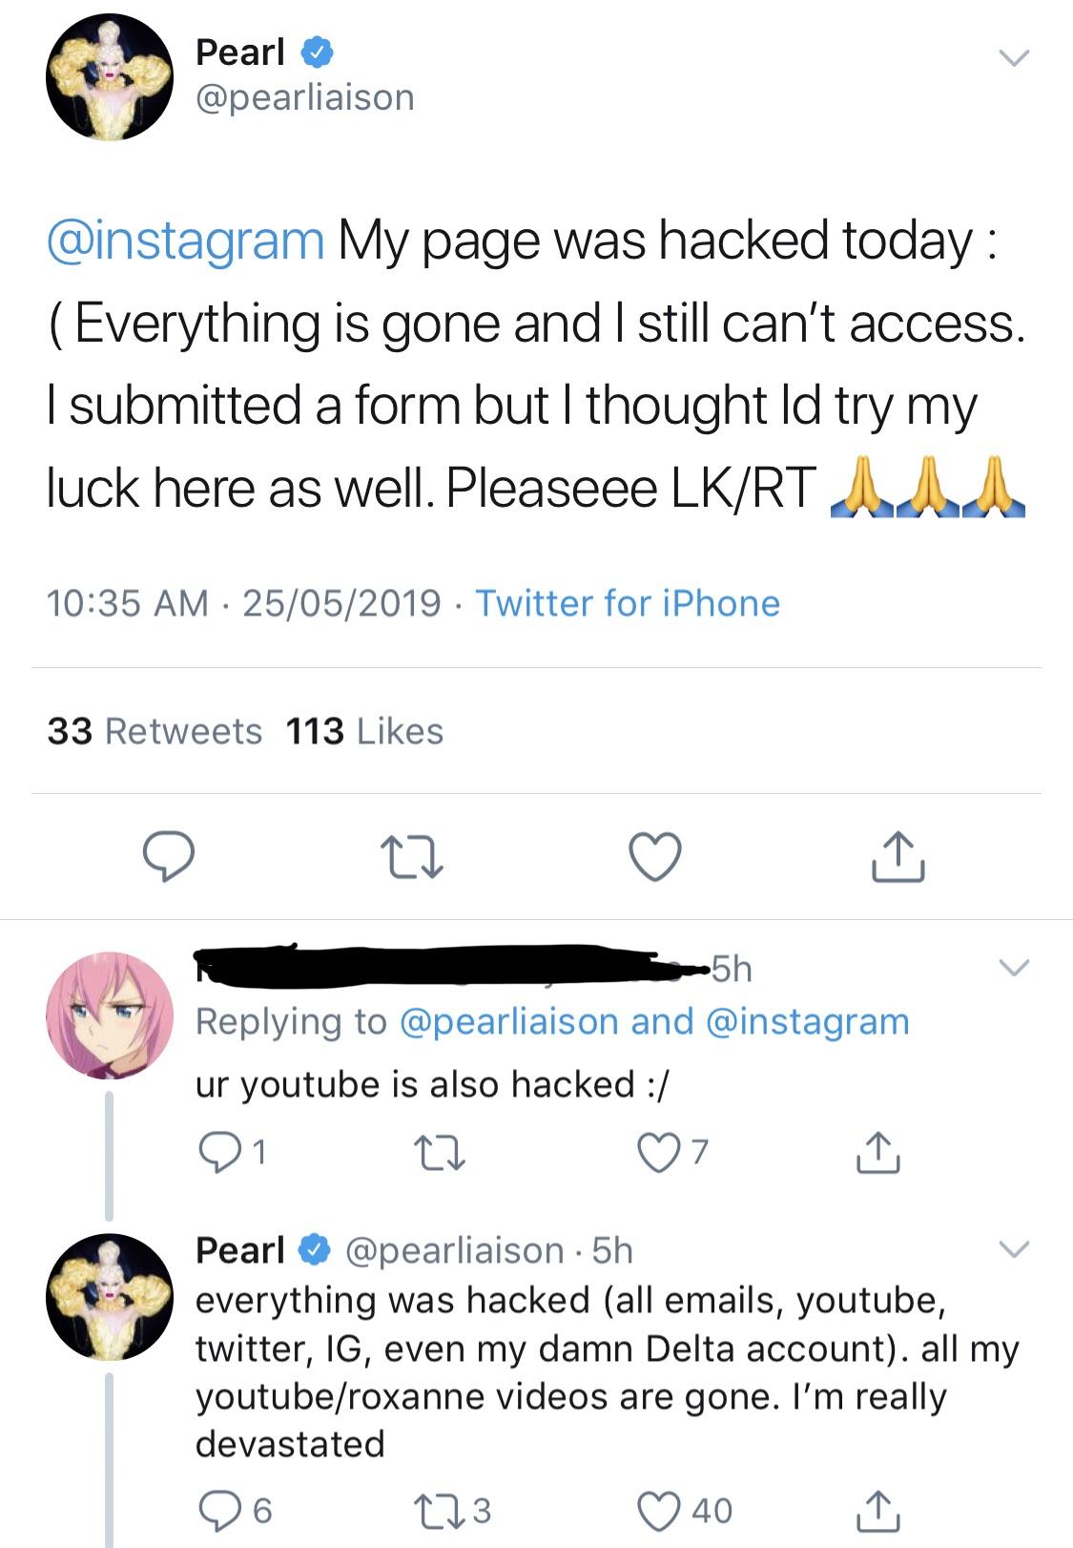Click the verified badge on Pearl's reply
This screenshot has width=1073, height=1548.
pos(312,1249)
